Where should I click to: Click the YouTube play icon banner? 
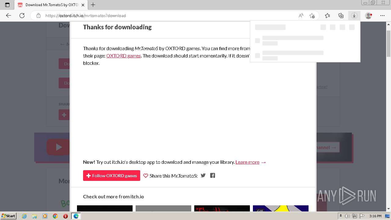(58, 147)
